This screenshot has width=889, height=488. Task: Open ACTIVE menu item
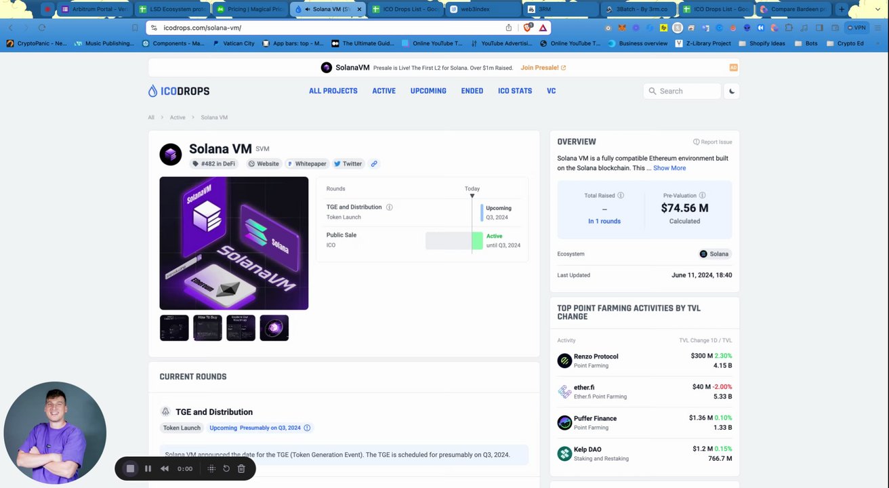(384, 91)
